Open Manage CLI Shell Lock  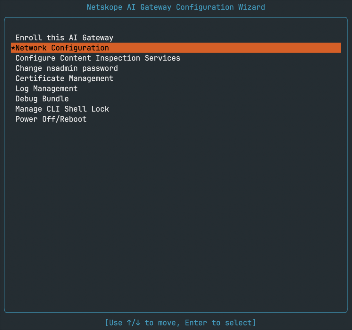tap(62, 109)
